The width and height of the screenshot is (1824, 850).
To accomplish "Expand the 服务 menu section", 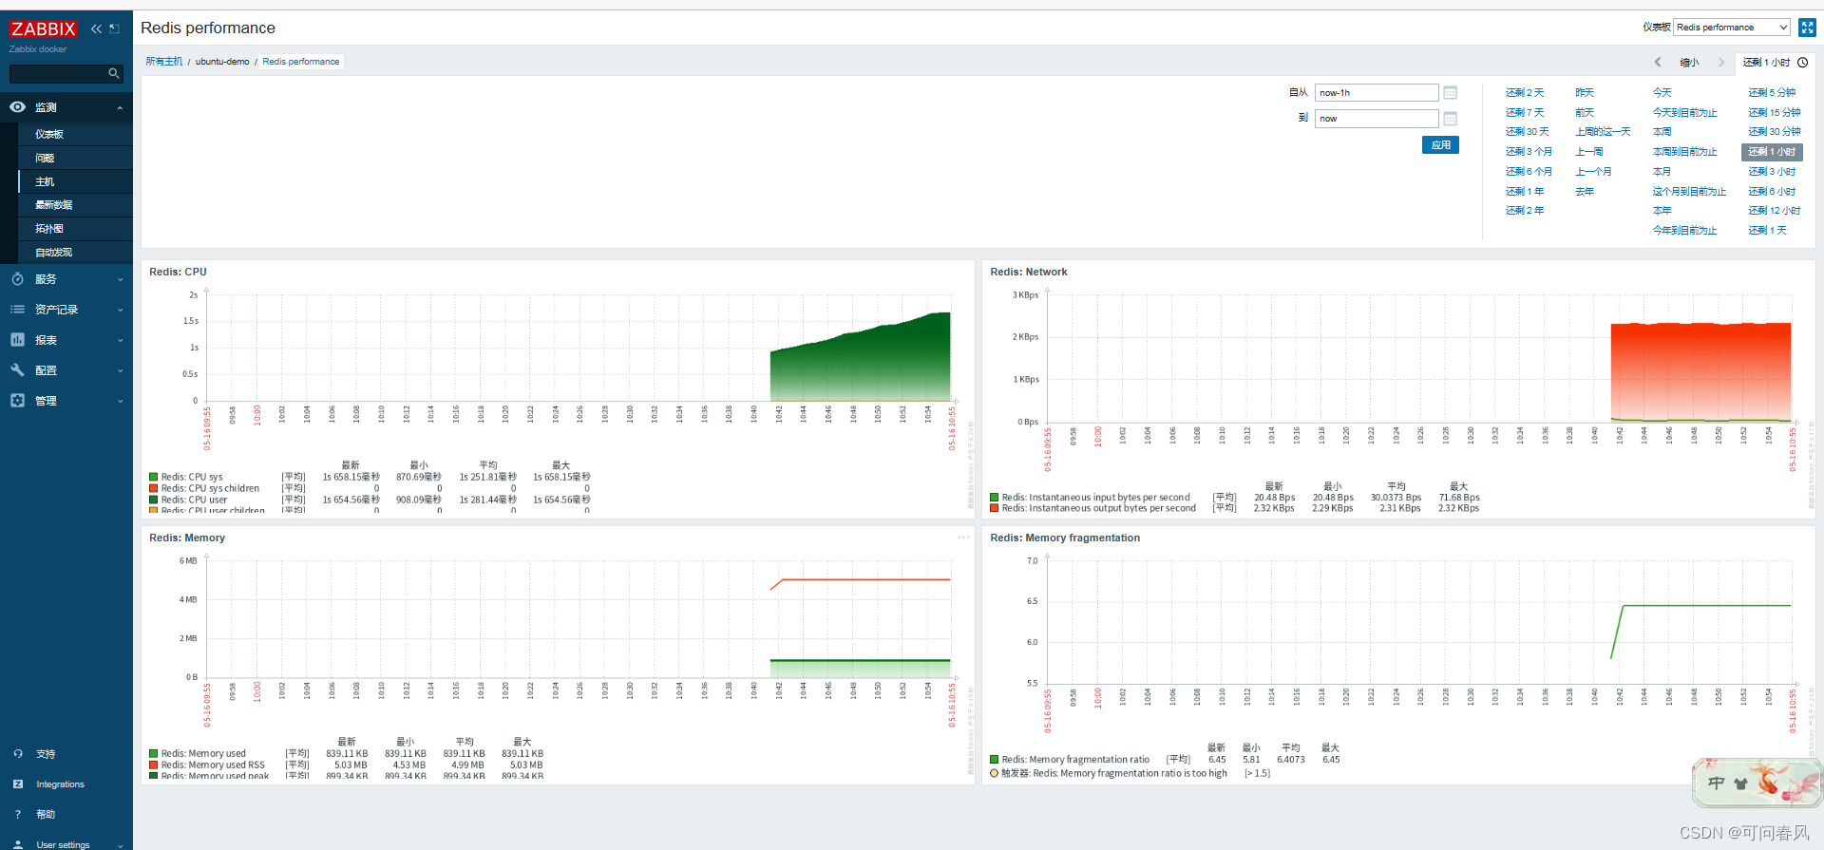I will tap(120, 280).
